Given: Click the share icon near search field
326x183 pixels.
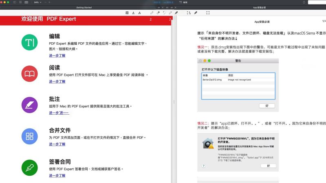Looking at the screenshot, I should tap(304, 2).
